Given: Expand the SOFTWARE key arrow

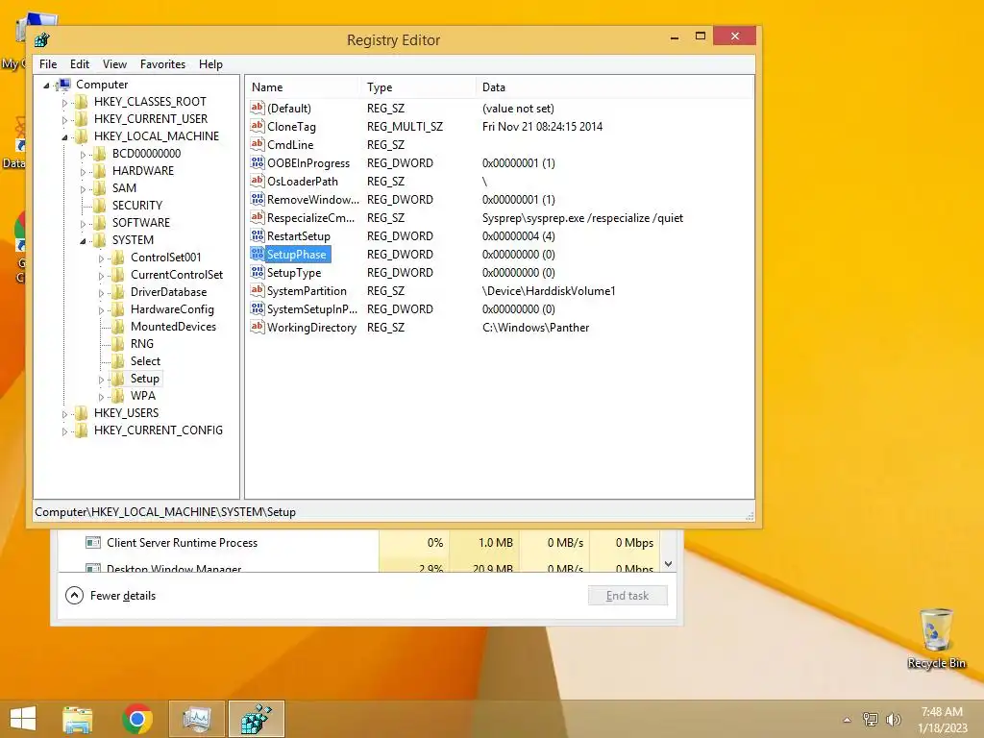Looking at the screenshot, I should tap(83, 224).
